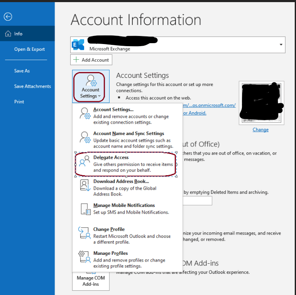296x295 pixels.
Task: Choose Account Settings... menu entry
Action: point(127,116)
